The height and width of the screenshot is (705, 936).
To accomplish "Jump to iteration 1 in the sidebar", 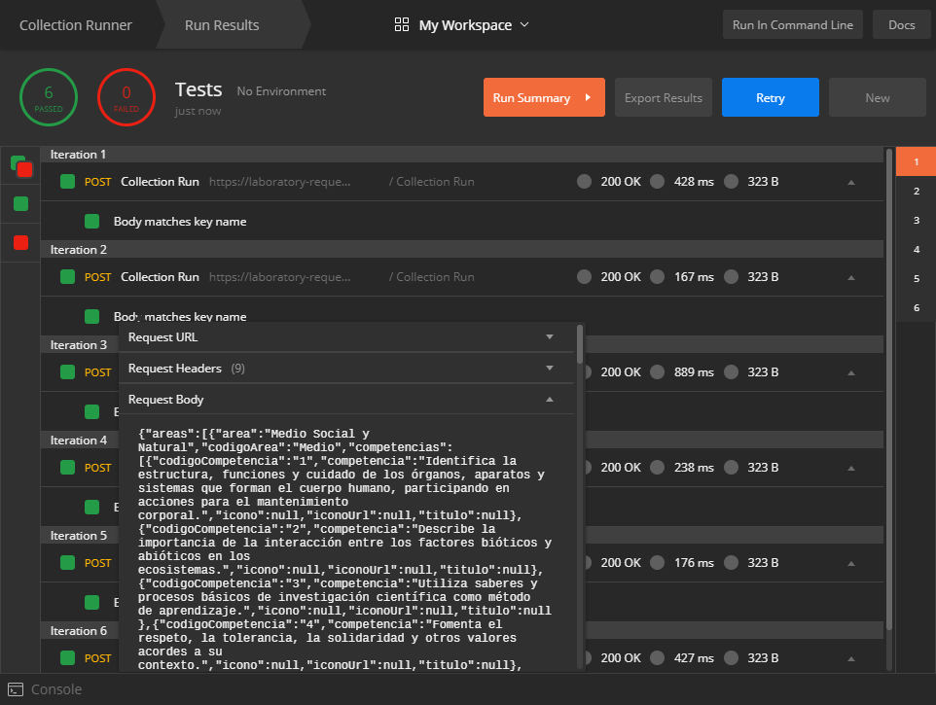I will [x=916, y=161].
